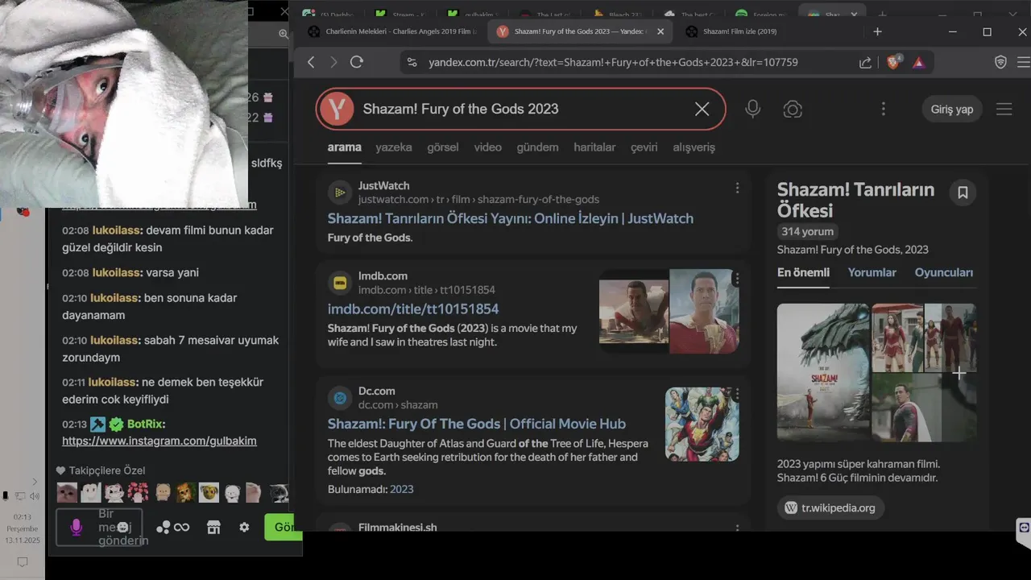Open site settings icon in address bar
This screenshot has width=1031, height=580.
tap(412, 62)
